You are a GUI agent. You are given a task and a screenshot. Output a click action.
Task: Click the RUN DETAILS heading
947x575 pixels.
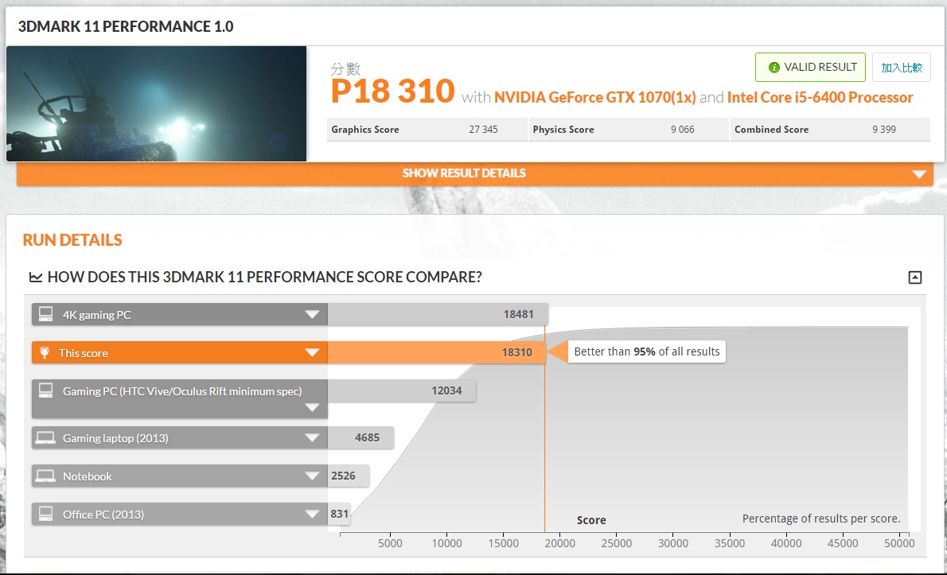click(72, 240)
